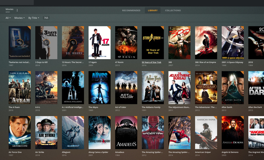Viewport: 264px width, 160px height.
Task: Open the By Title sort dropdown
Action: pyautogui.click(x=34, y=18)
